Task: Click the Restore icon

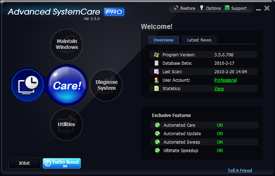Action: click(176, 8)
